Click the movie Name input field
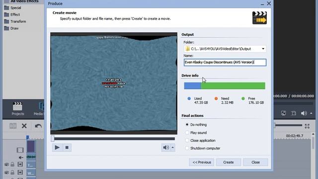The width and height of the screenshot is (318, 179). pyautogui.click(x=225, y=62)
